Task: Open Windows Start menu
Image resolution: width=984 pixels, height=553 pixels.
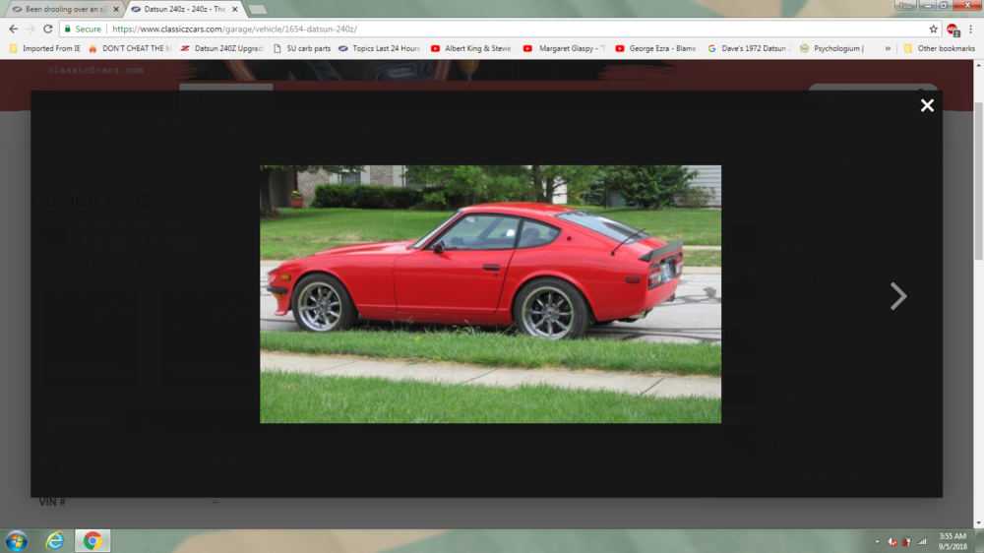Action: click(x=17, y=541)
